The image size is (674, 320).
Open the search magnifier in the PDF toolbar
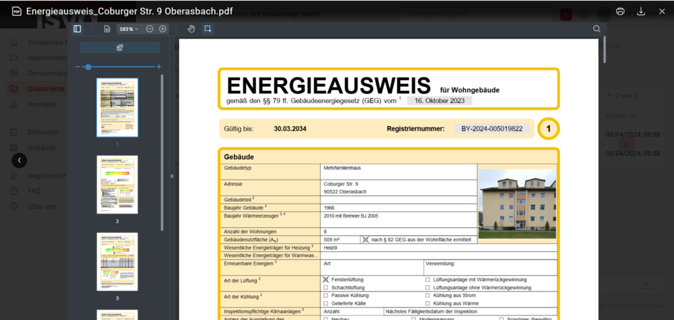596,29
